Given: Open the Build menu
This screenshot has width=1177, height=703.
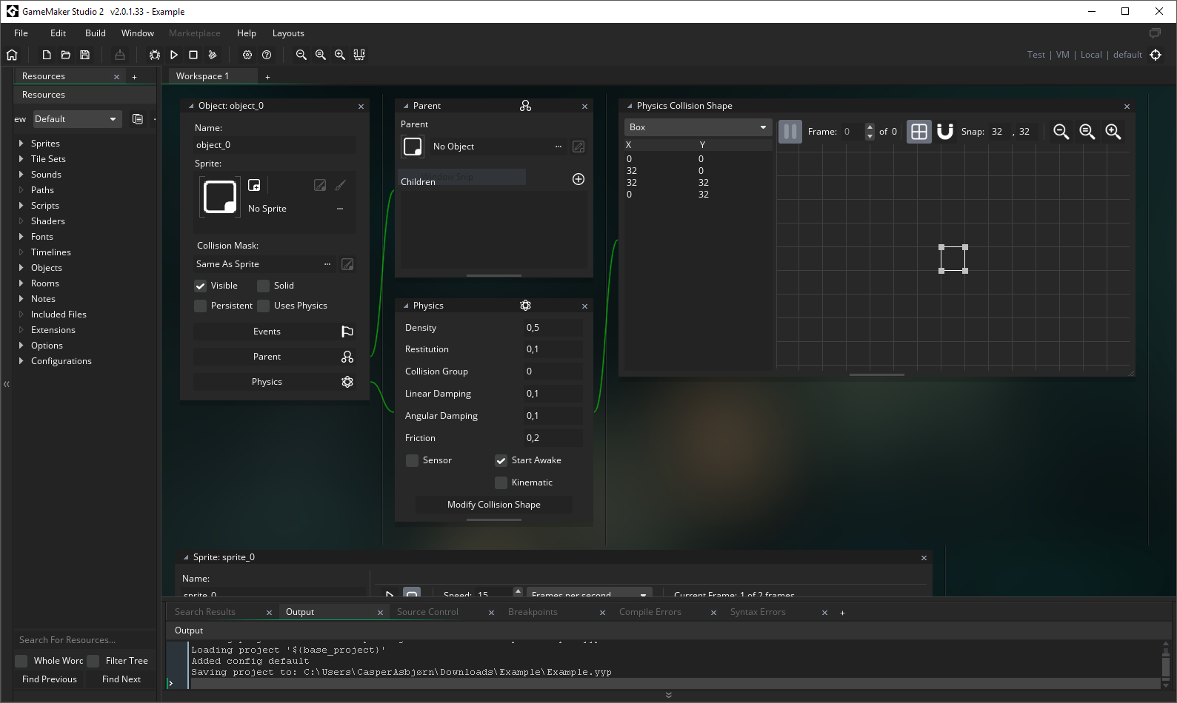Looking at the screenshot, I should coord(95,33).
